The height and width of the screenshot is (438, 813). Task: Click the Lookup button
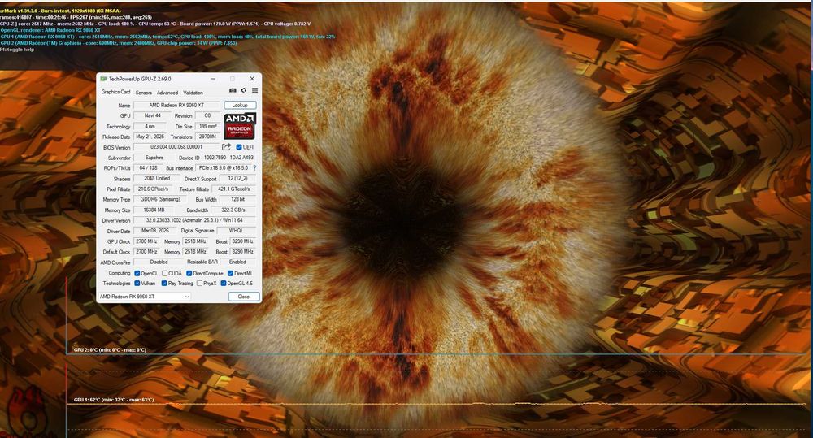click(x=240, y=105)
